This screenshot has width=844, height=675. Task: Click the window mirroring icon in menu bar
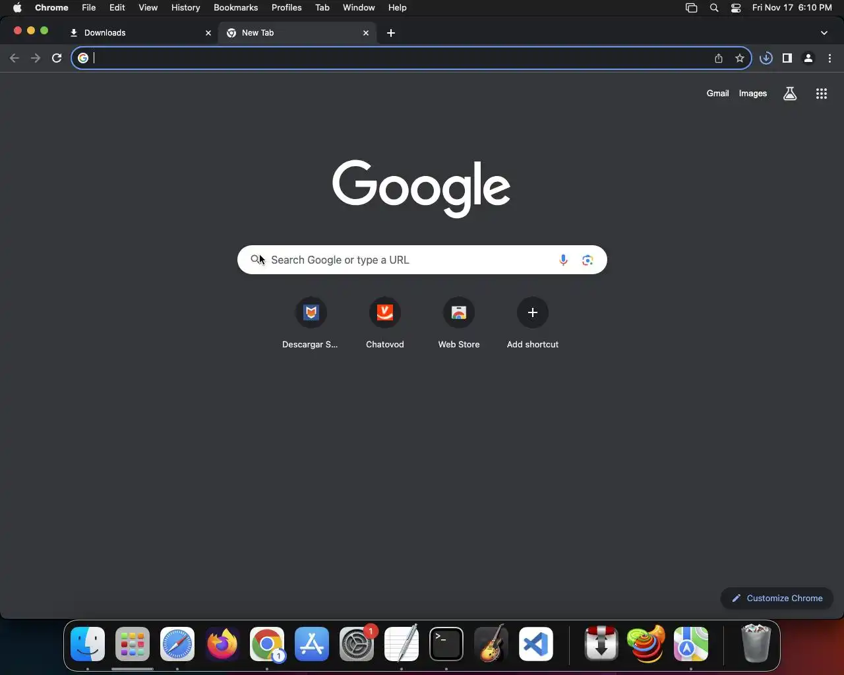[691, 7]
